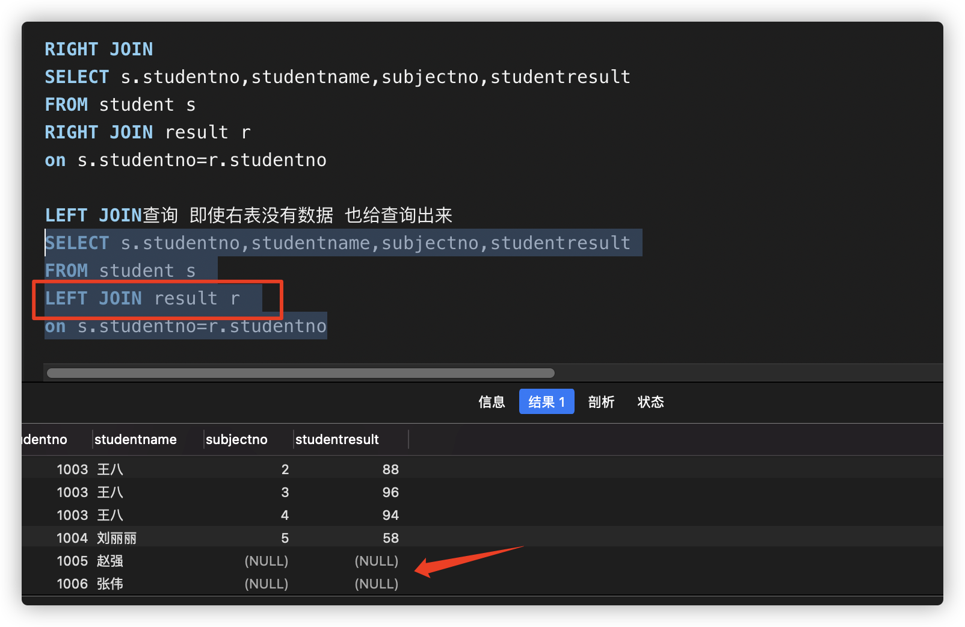This screenshot has width=965, height=627.
Task: Select the (NULL) studentresult cell of 张伟
Action: pyautogui.click(x=376, y=583)
